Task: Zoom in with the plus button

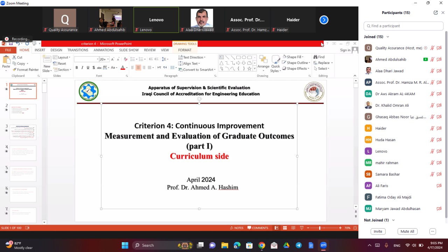Action: (340, 228)
